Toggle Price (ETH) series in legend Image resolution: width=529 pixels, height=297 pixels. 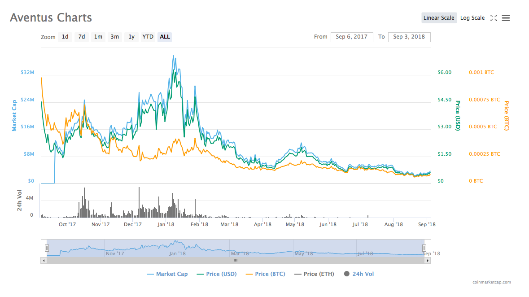coord(314,274)
